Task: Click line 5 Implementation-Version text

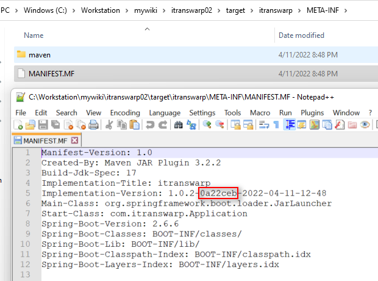Action: [x=184, y=193]
